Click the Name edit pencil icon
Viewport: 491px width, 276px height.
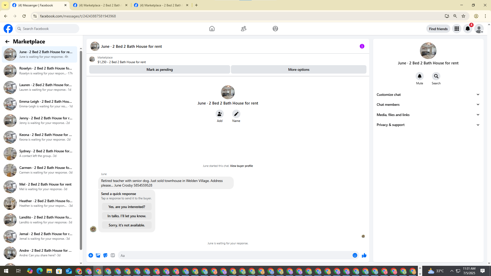tap(236, 114)
